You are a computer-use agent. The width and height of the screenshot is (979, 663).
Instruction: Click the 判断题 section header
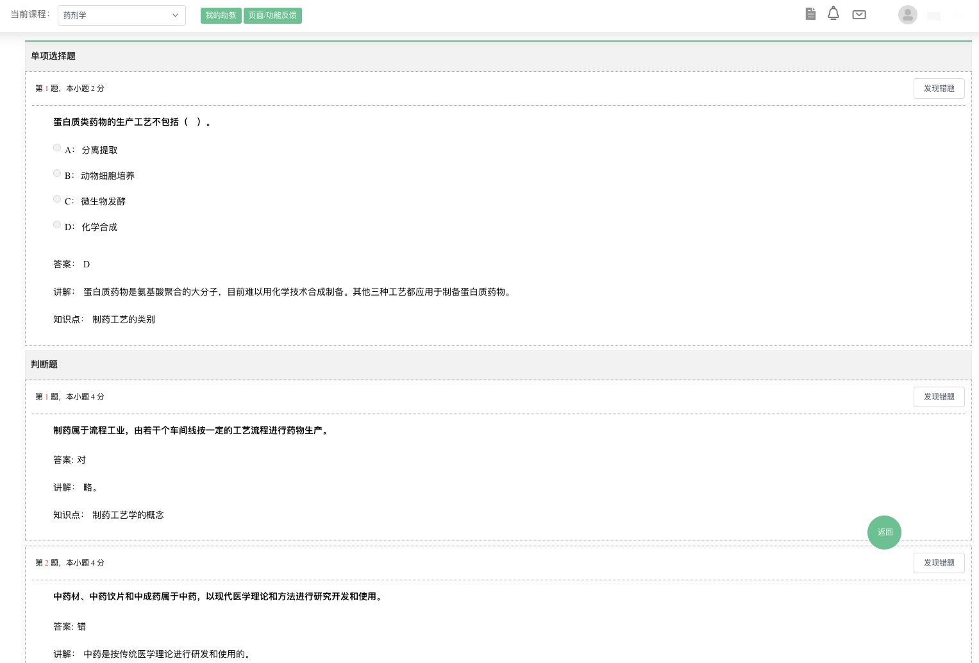498,364
